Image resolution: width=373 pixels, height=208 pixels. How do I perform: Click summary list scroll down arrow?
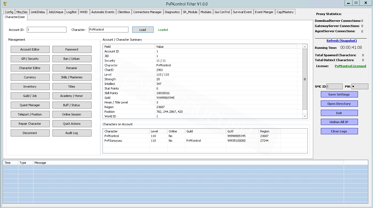click(x=305, y=116)
